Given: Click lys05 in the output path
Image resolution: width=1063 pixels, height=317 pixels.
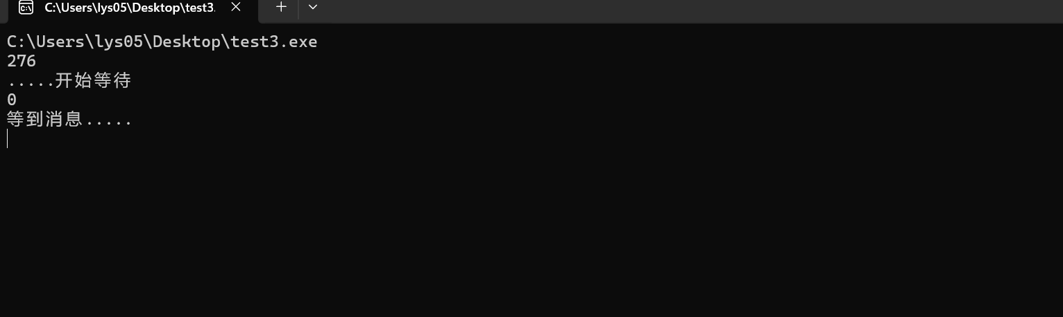Looking at the screenshot, I should coord(119,42).
